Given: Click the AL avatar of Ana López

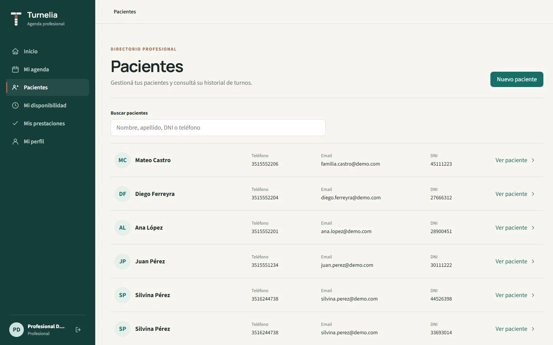Looking at the screenshot, I should tap(123, 228).
